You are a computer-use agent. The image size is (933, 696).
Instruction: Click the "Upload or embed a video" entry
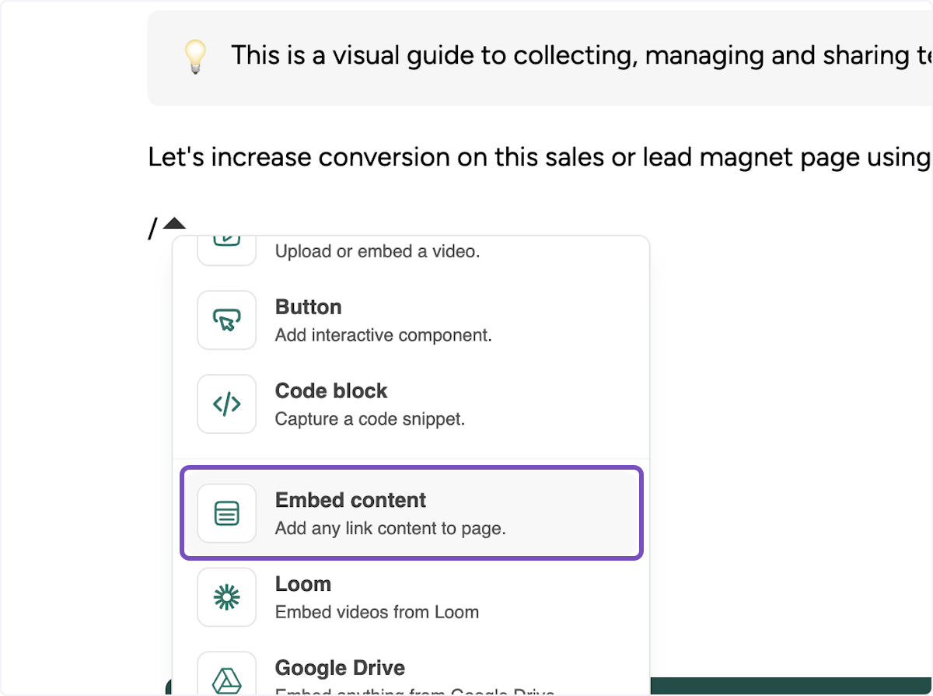coord(377,250)
